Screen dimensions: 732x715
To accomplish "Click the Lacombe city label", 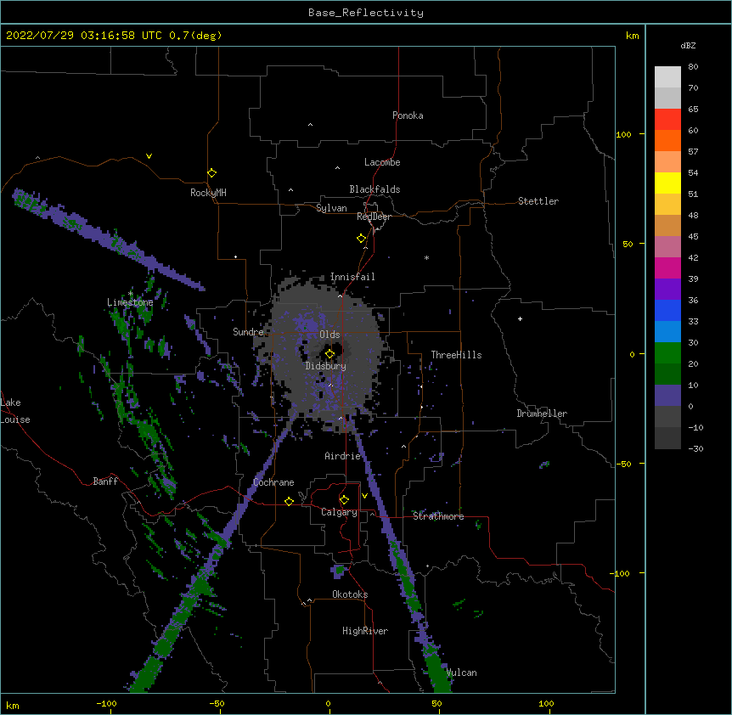I will coord(382,162).
